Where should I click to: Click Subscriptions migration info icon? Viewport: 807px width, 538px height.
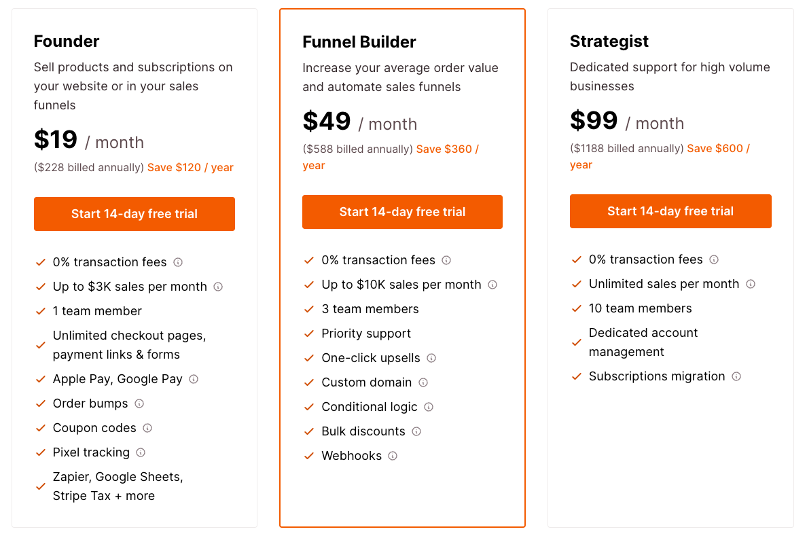tap(736, 376)
